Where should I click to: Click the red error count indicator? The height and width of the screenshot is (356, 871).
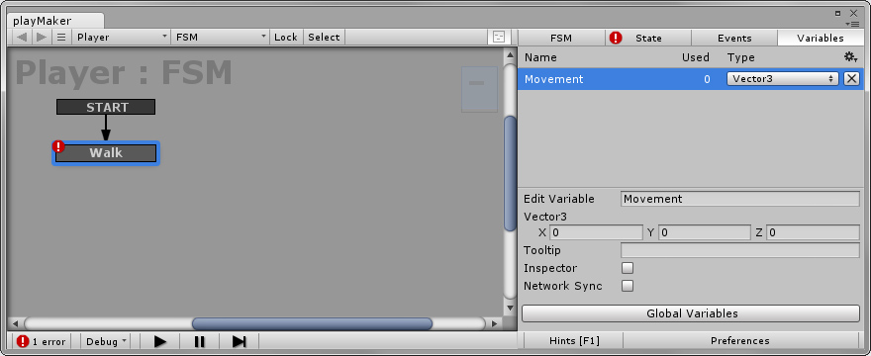tap(41, 341)
